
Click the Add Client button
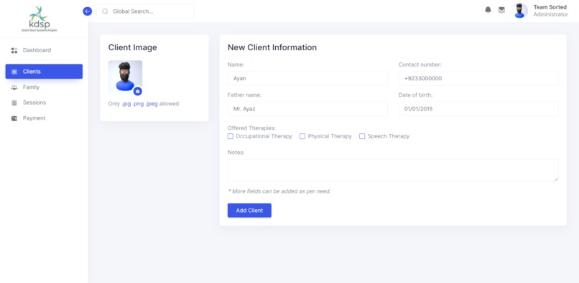[x=249, y=211]
